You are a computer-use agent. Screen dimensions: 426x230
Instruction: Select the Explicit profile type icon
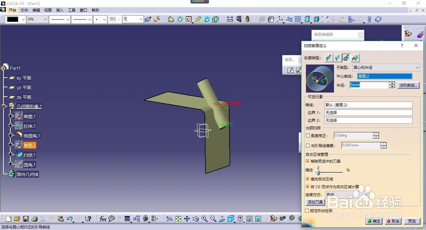[329, 57]
